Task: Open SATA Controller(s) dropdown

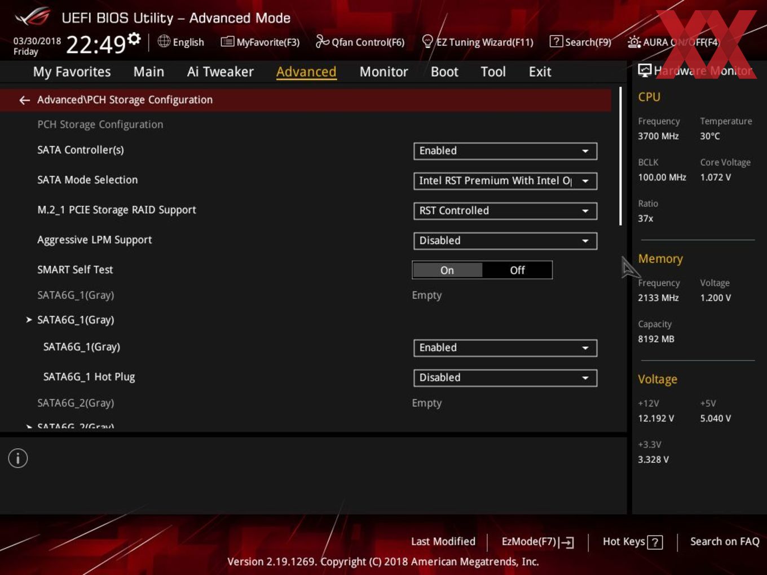Action: (x=505, y=151)
